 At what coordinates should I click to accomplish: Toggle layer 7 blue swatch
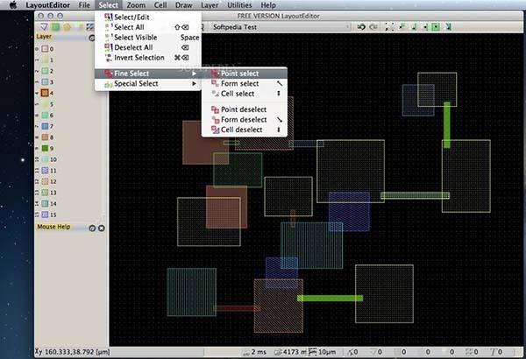tap(45, 126)
